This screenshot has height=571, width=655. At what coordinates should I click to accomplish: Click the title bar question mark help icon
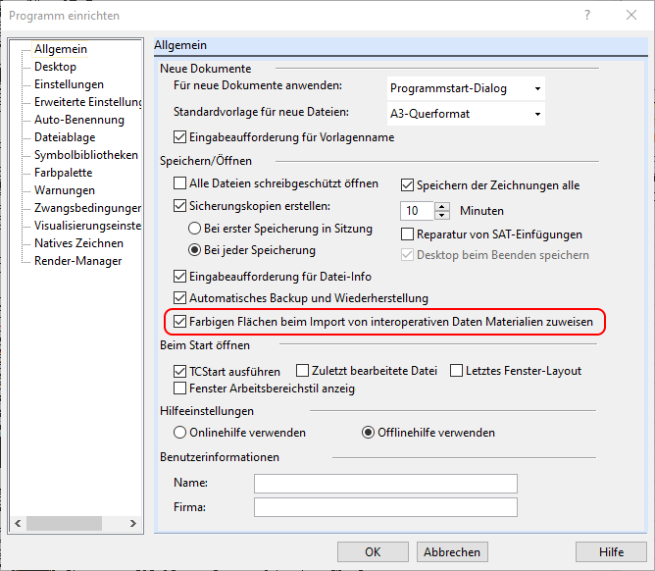[587, 15]
